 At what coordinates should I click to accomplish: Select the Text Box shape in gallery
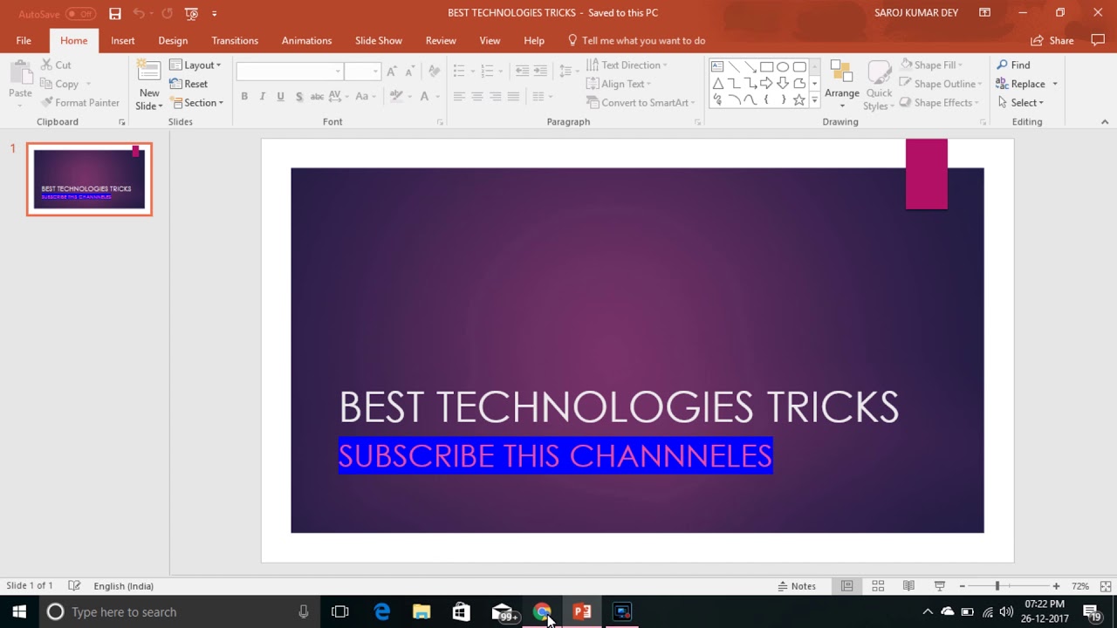[717, 66]
